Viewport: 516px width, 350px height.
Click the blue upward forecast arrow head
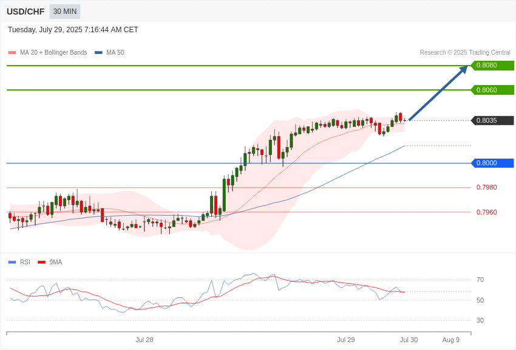click(463, 69)
